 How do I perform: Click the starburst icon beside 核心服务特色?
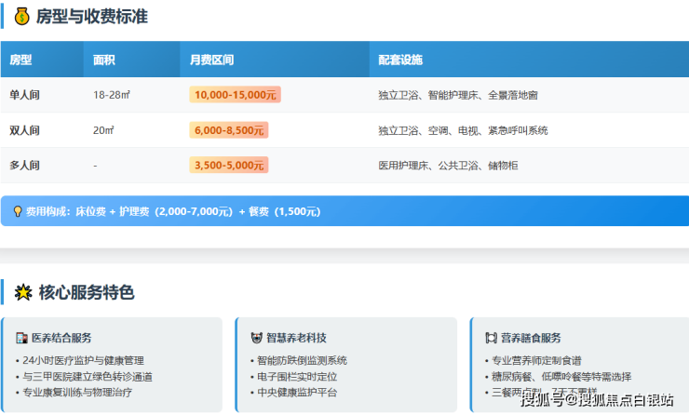(23, 293)
